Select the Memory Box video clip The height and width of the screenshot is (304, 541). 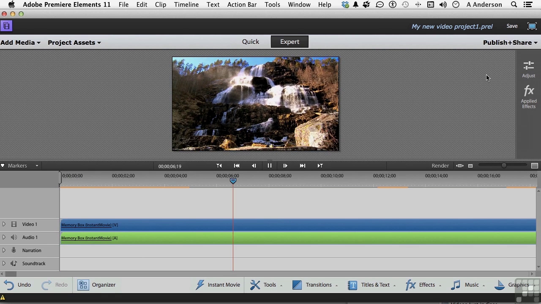coord(298,225)
